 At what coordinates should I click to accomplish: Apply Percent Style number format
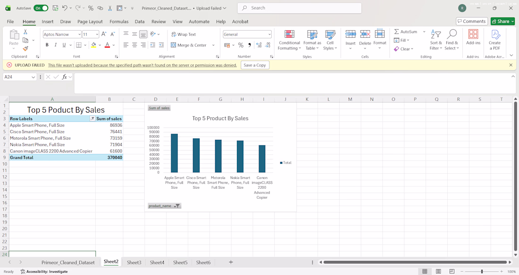click(241, 45)
